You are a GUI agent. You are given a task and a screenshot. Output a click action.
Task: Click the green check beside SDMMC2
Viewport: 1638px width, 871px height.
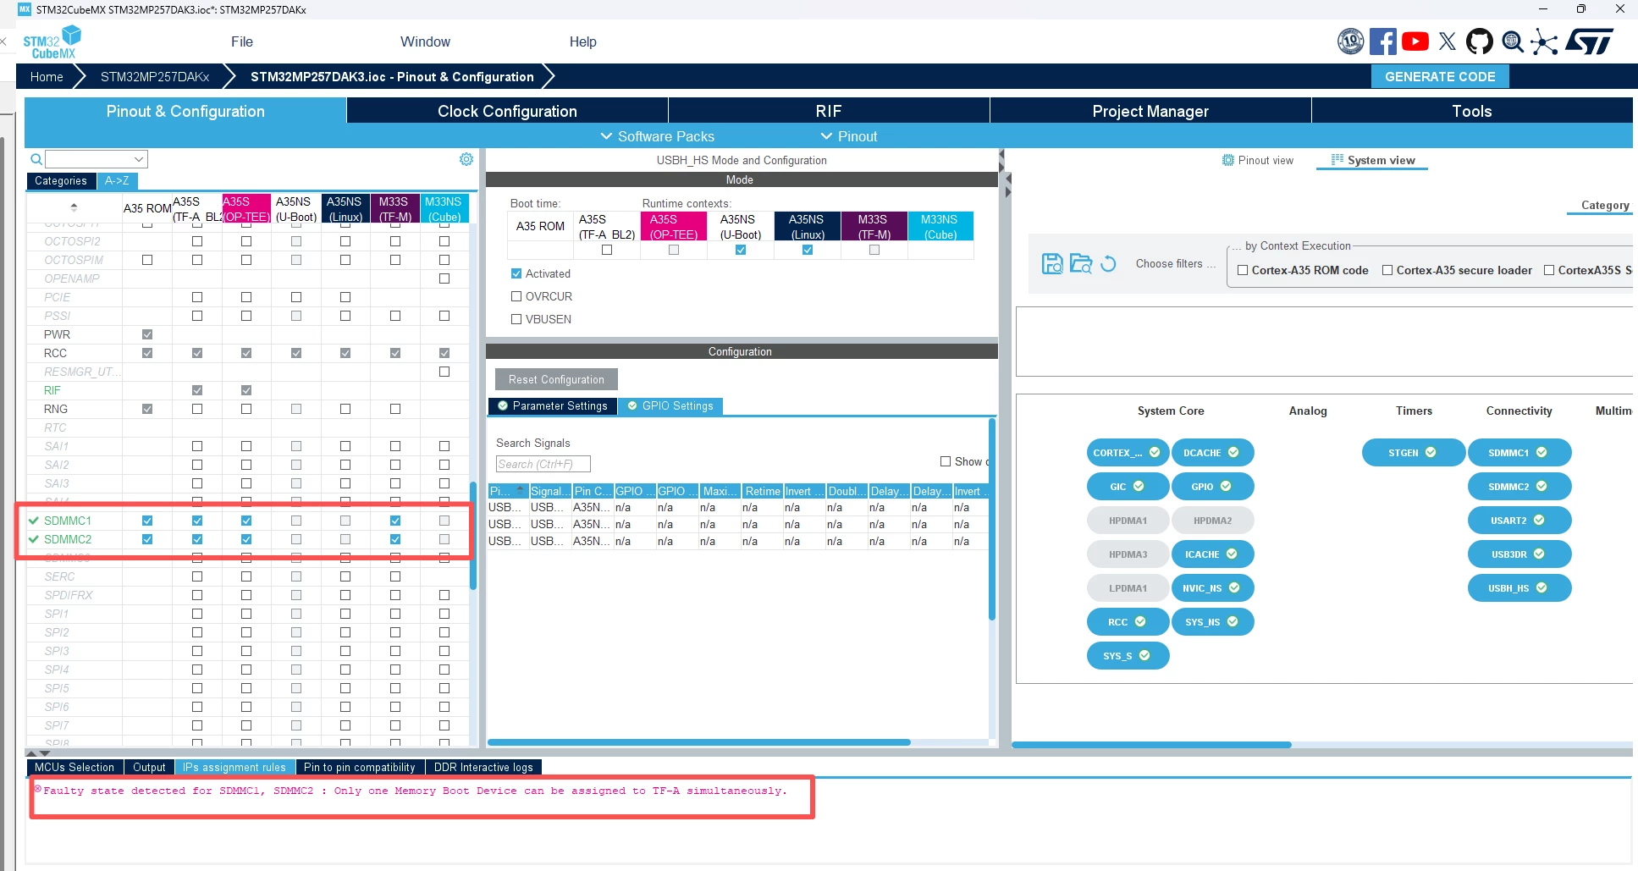coord(34,539)
